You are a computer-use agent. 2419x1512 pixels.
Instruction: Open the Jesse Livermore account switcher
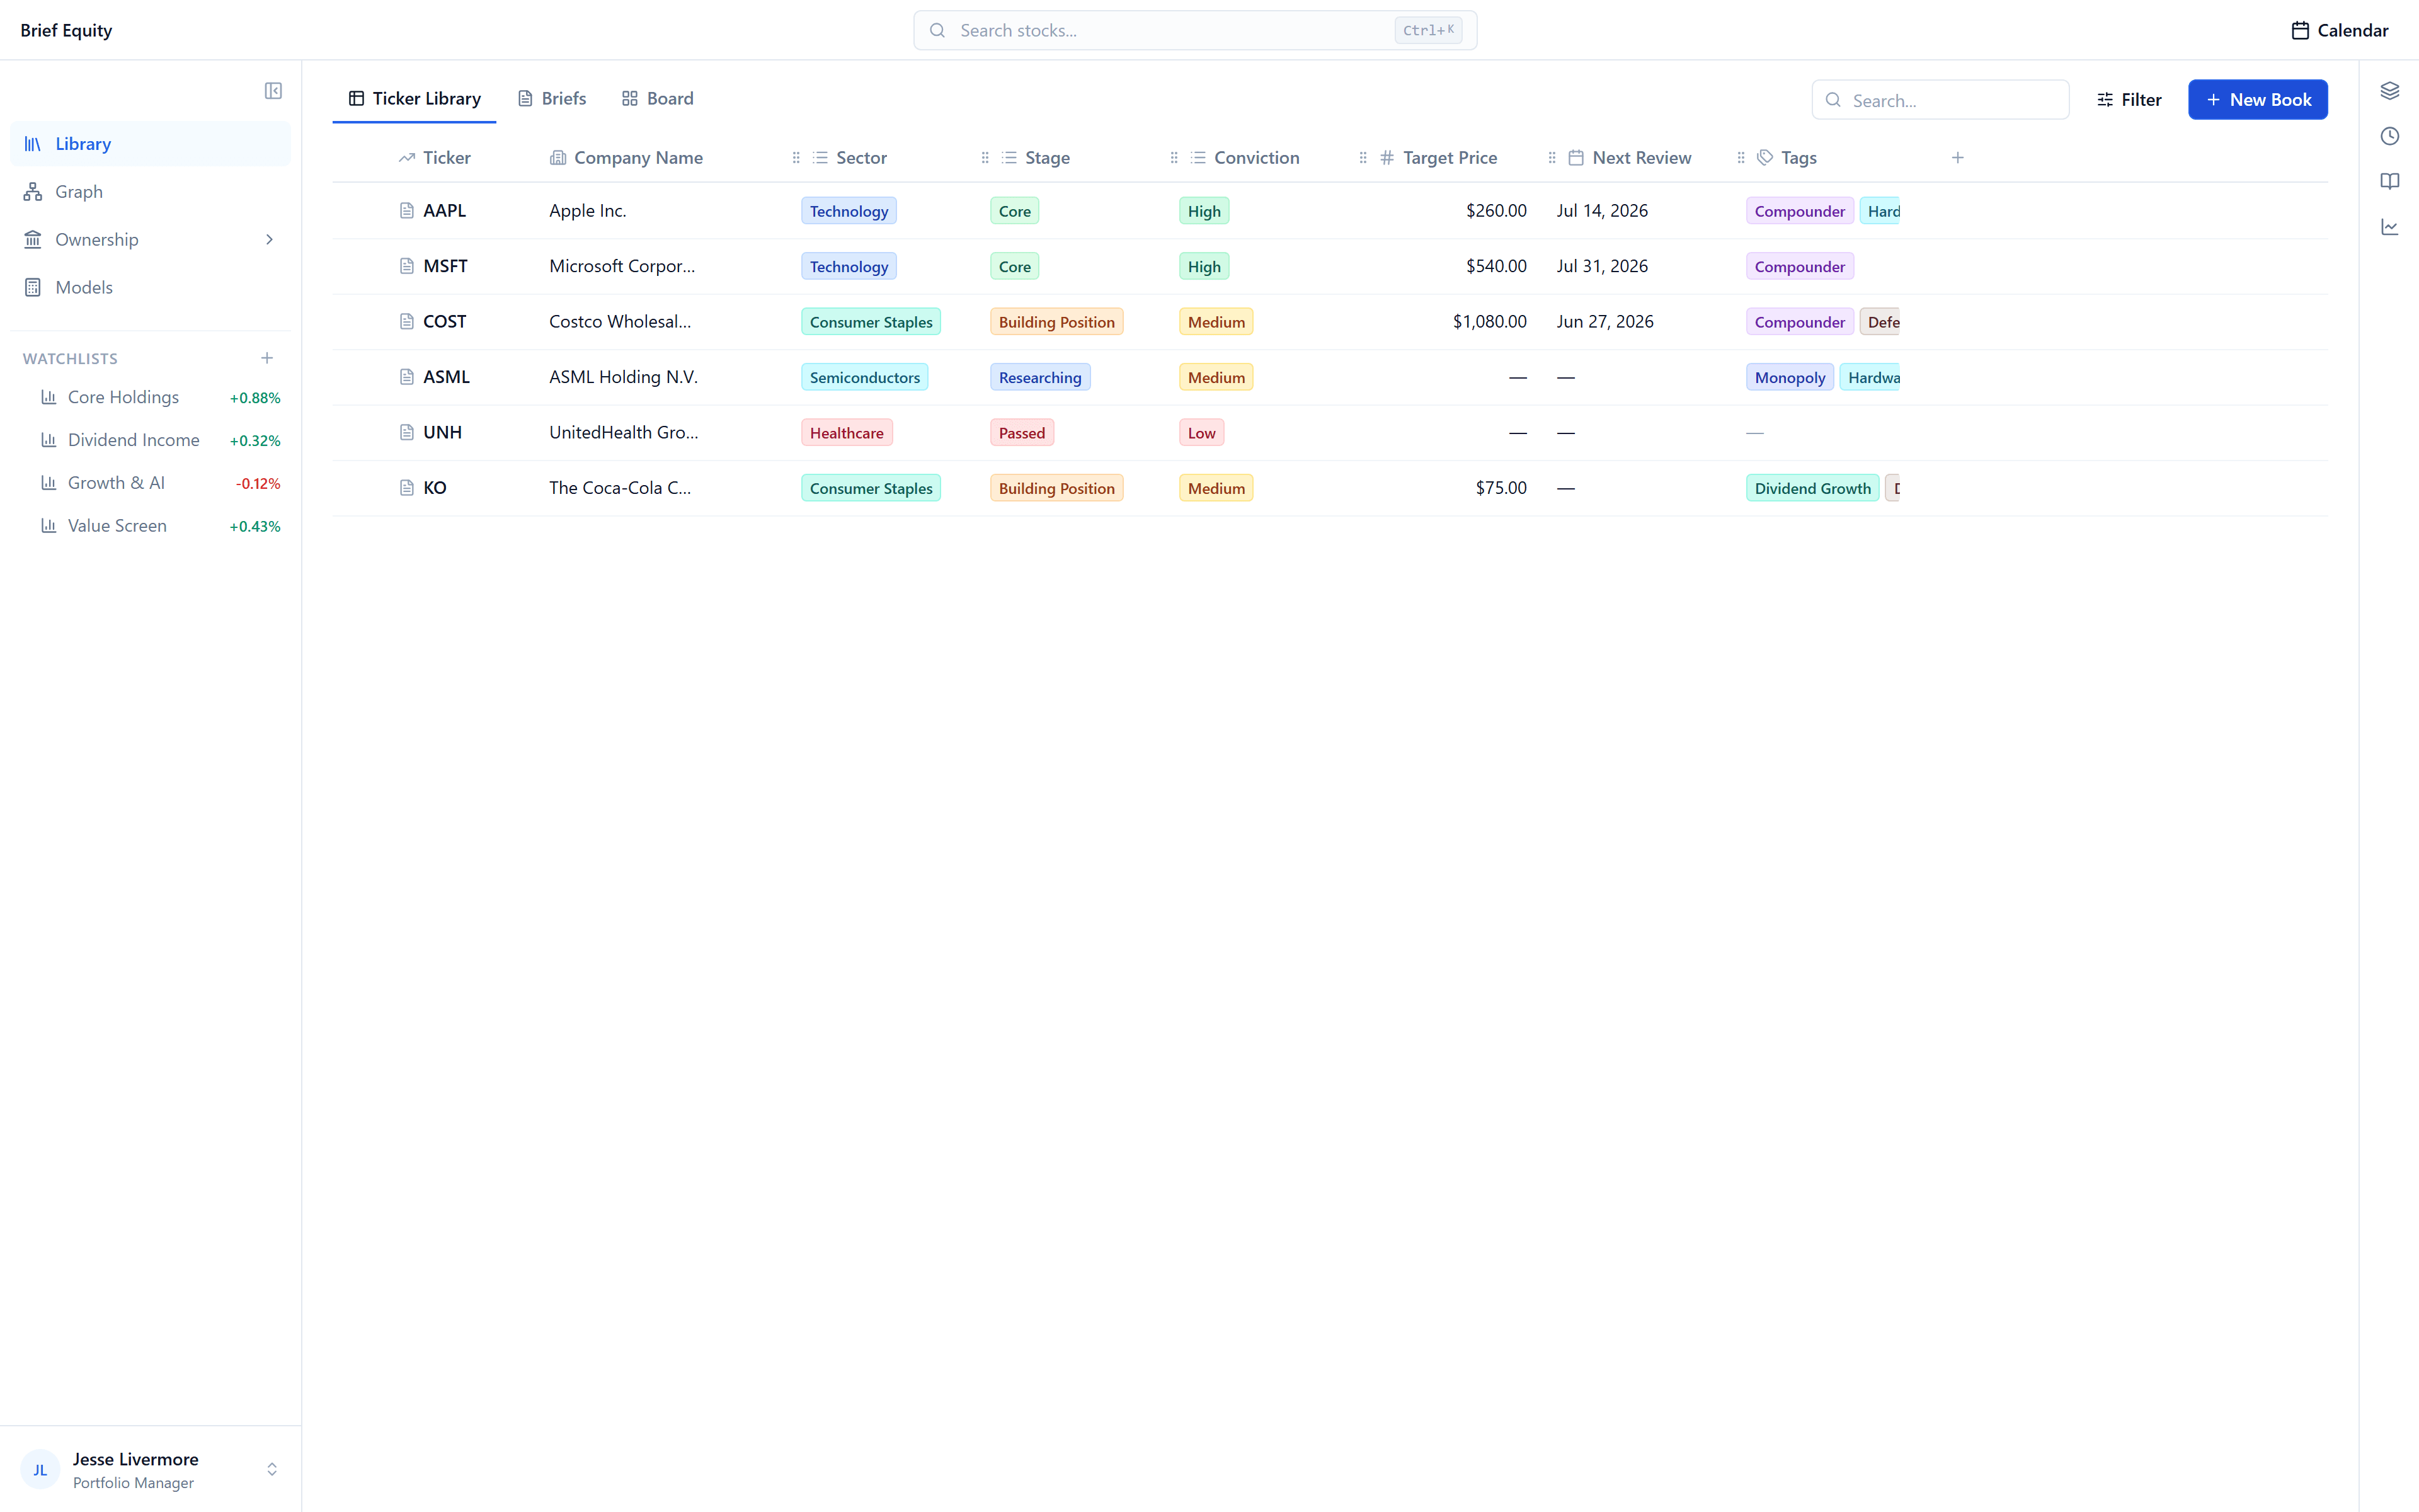coord(272,1470)
